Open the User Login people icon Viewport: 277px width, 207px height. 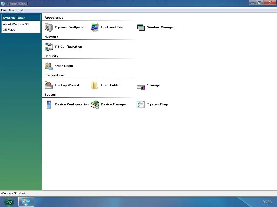(x=49, y=66)
